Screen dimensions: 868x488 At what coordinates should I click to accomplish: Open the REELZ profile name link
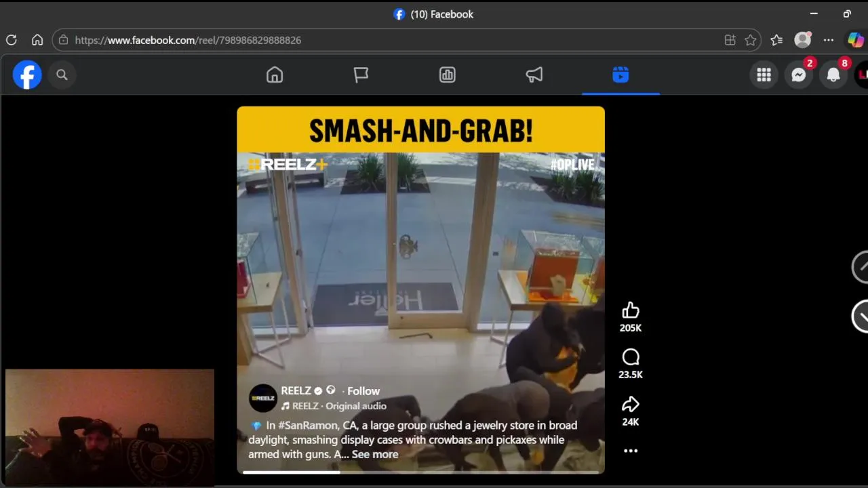point(296,390)
